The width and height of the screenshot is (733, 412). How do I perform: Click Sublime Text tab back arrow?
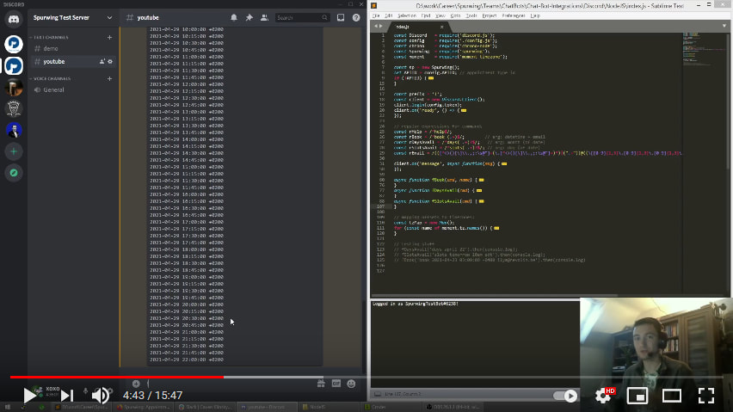pyautogui.click(x=375, y=27)
